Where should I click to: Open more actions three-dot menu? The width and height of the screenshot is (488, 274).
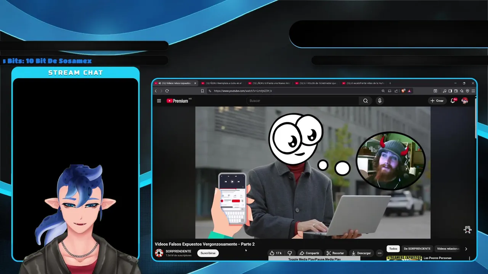pyautogui.click(x=379, y=253)
